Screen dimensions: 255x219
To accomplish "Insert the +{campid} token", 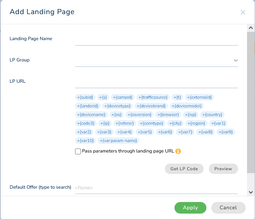I will point(123,97).
